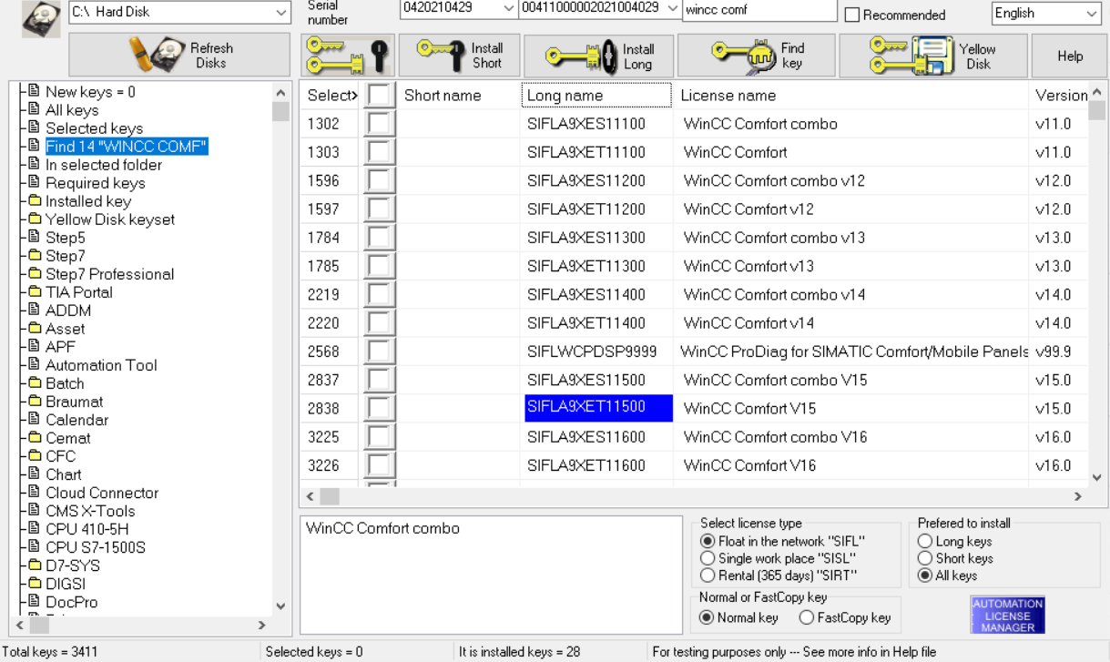Select the All keys tree item
This screenshot has height=662, width=1110.
(72, 110)
